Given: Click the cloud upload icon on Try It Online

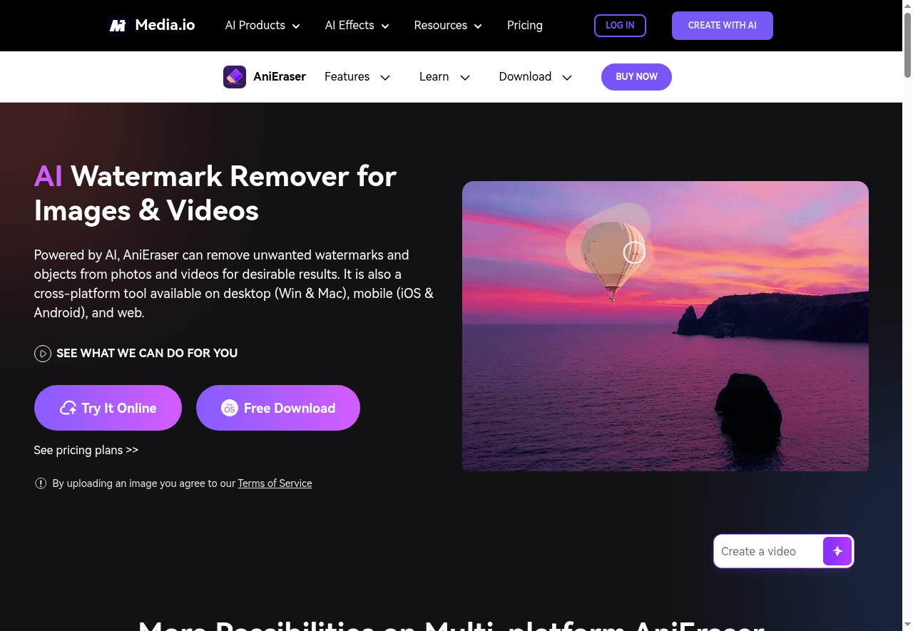Looking at the screenshot, I should [68, 408].
